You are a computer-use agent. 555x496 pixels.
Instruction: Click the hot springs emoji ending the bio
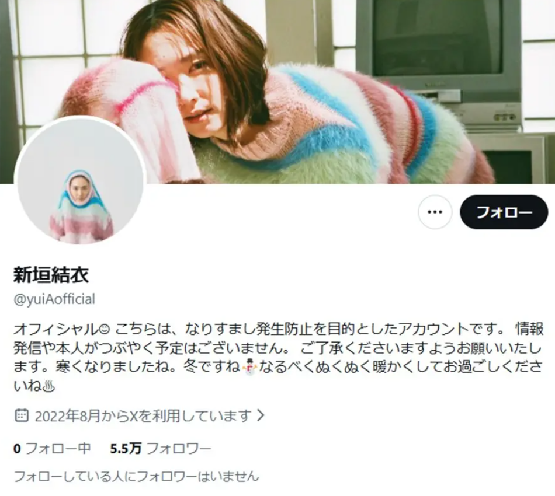(49, 386)
